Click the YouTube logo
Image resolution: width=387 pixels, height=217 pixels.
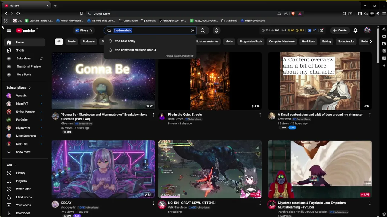pyautogui.click(x=26, y=30)
